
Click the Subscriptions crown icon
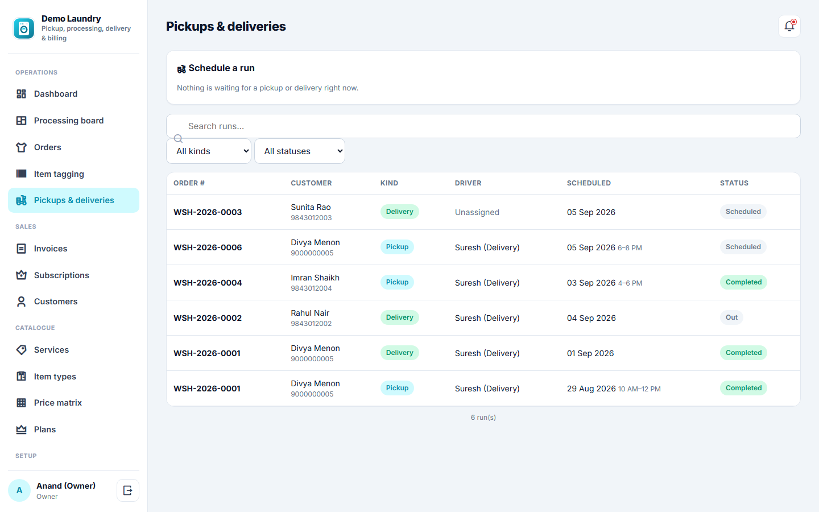pos(22,275)
